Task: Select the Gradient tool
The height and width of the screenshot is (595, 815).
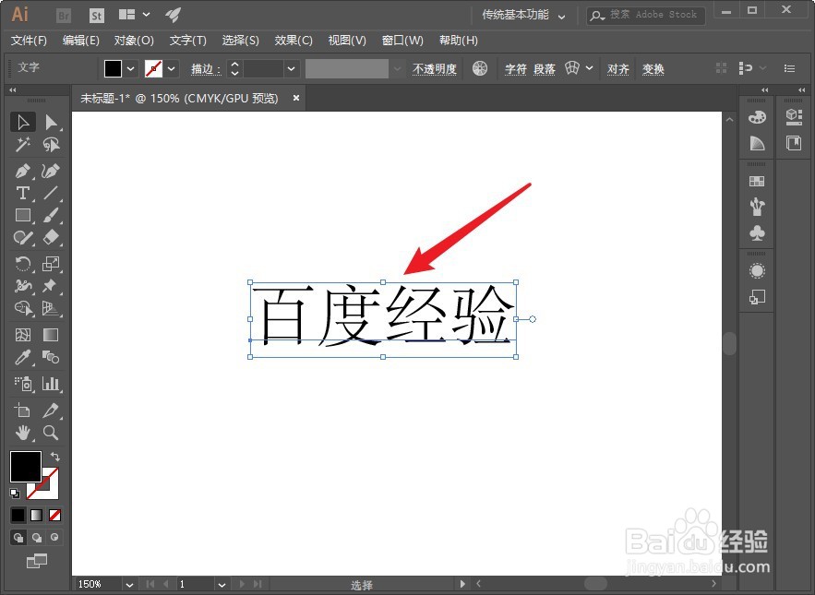Action: point(51,335)
